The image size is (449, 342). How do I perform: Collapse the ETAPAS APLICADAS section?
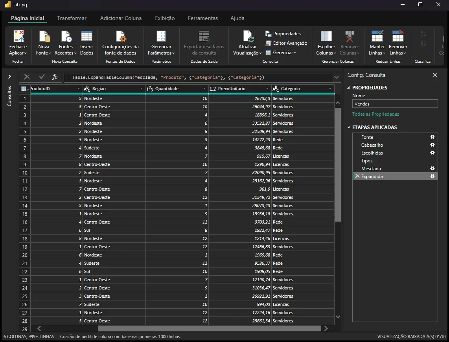[x=348, y=127]
